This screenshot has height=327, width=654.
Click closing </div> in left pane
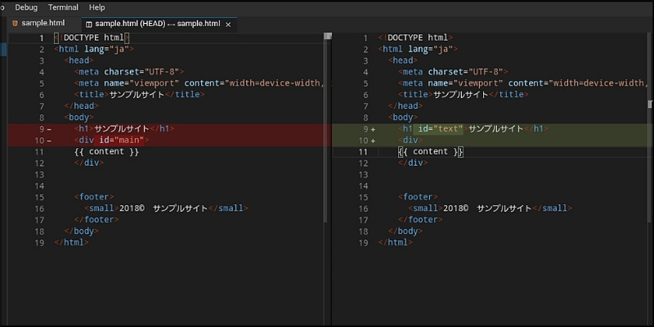[89, 163]
